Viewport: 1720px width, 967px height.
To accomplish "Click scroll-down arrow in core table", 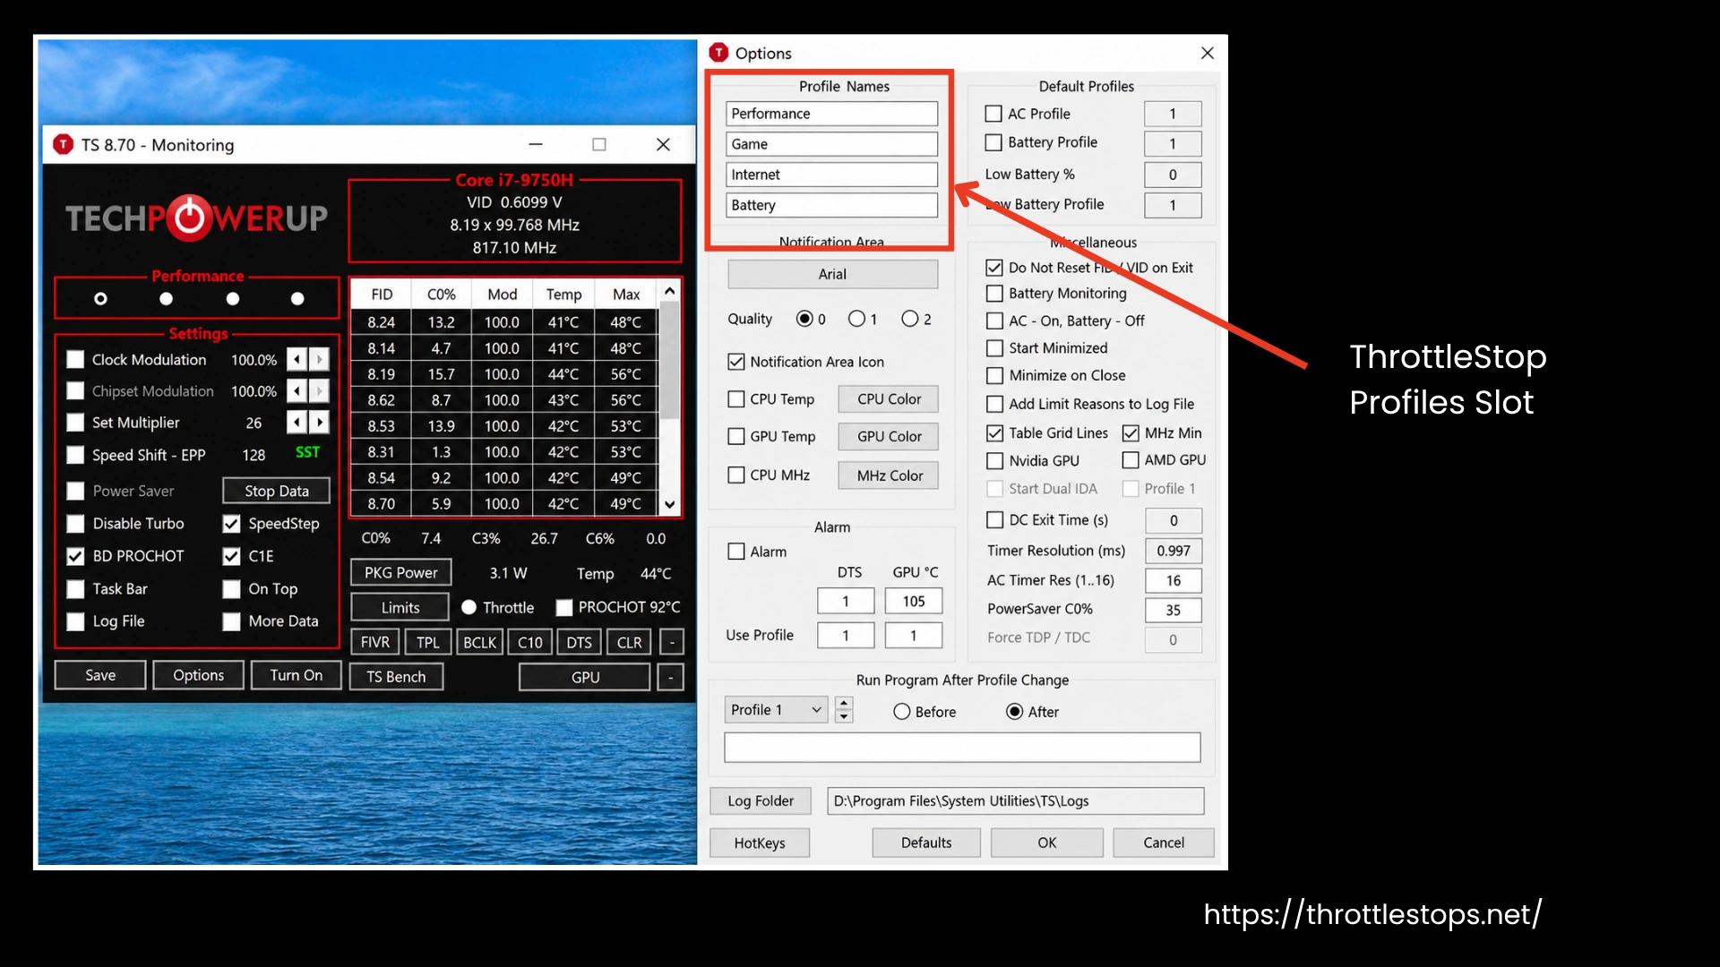I will click(x=669, y=504).
